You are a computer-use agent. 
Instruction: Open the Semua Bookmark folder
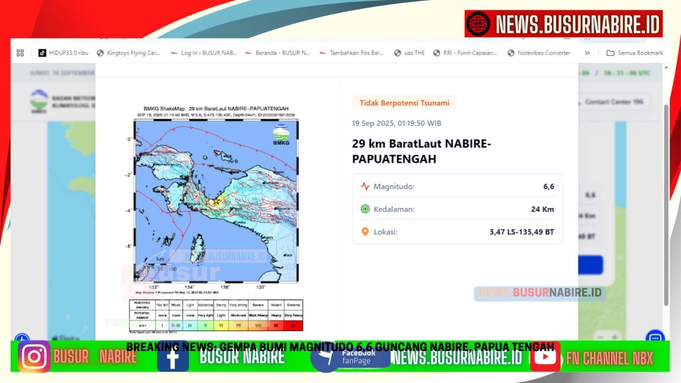634,53
